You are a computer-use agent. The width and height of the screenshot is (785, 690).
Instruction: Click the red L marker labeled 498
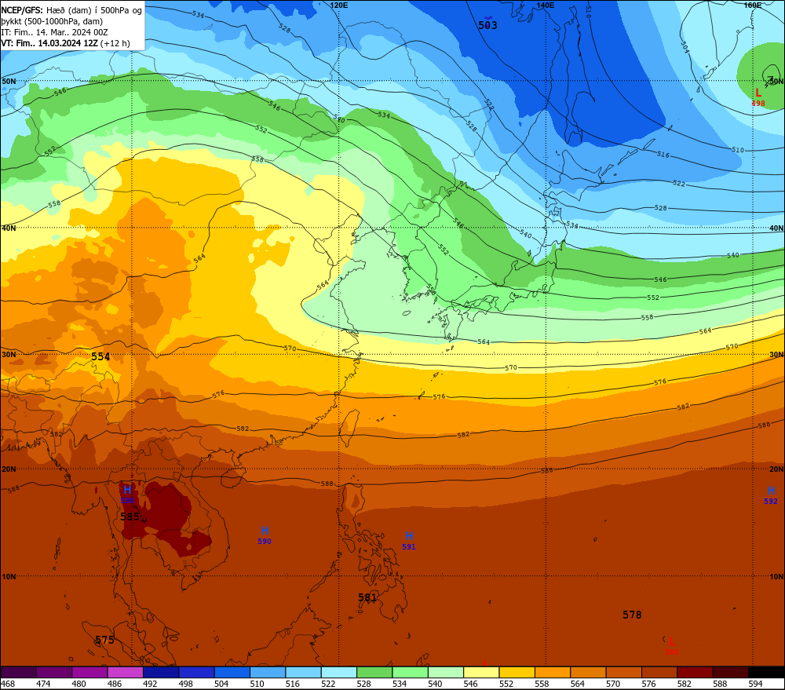point(758,93)
